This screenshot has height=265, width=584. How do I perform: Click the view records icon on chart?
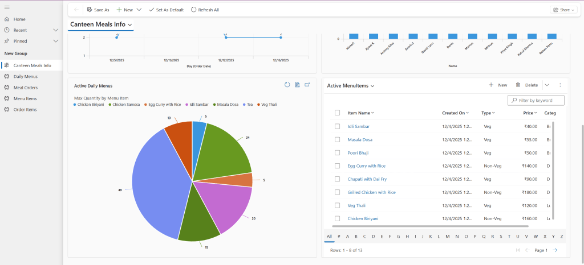pos(297,85)
